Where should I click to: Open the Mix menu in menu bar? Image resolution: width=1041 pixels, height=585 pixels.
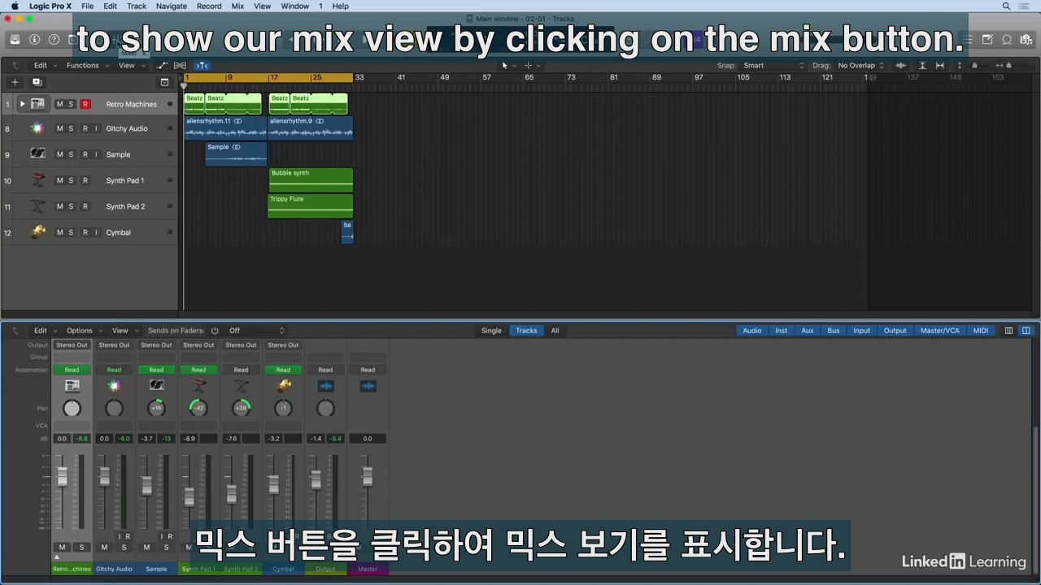pos(237,6)
